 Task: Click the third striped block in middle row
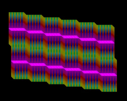click(54, 51)
